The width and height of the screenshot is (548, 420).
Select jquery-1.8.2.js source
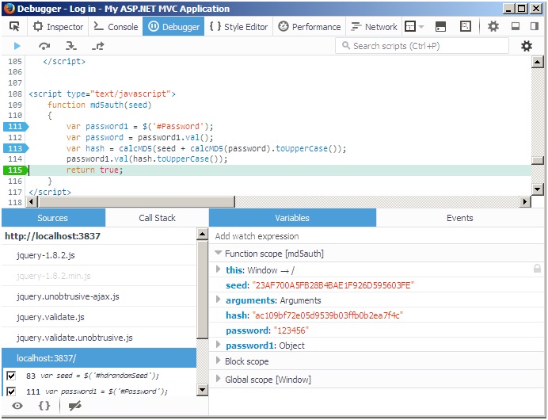click(x=99, y=255)
